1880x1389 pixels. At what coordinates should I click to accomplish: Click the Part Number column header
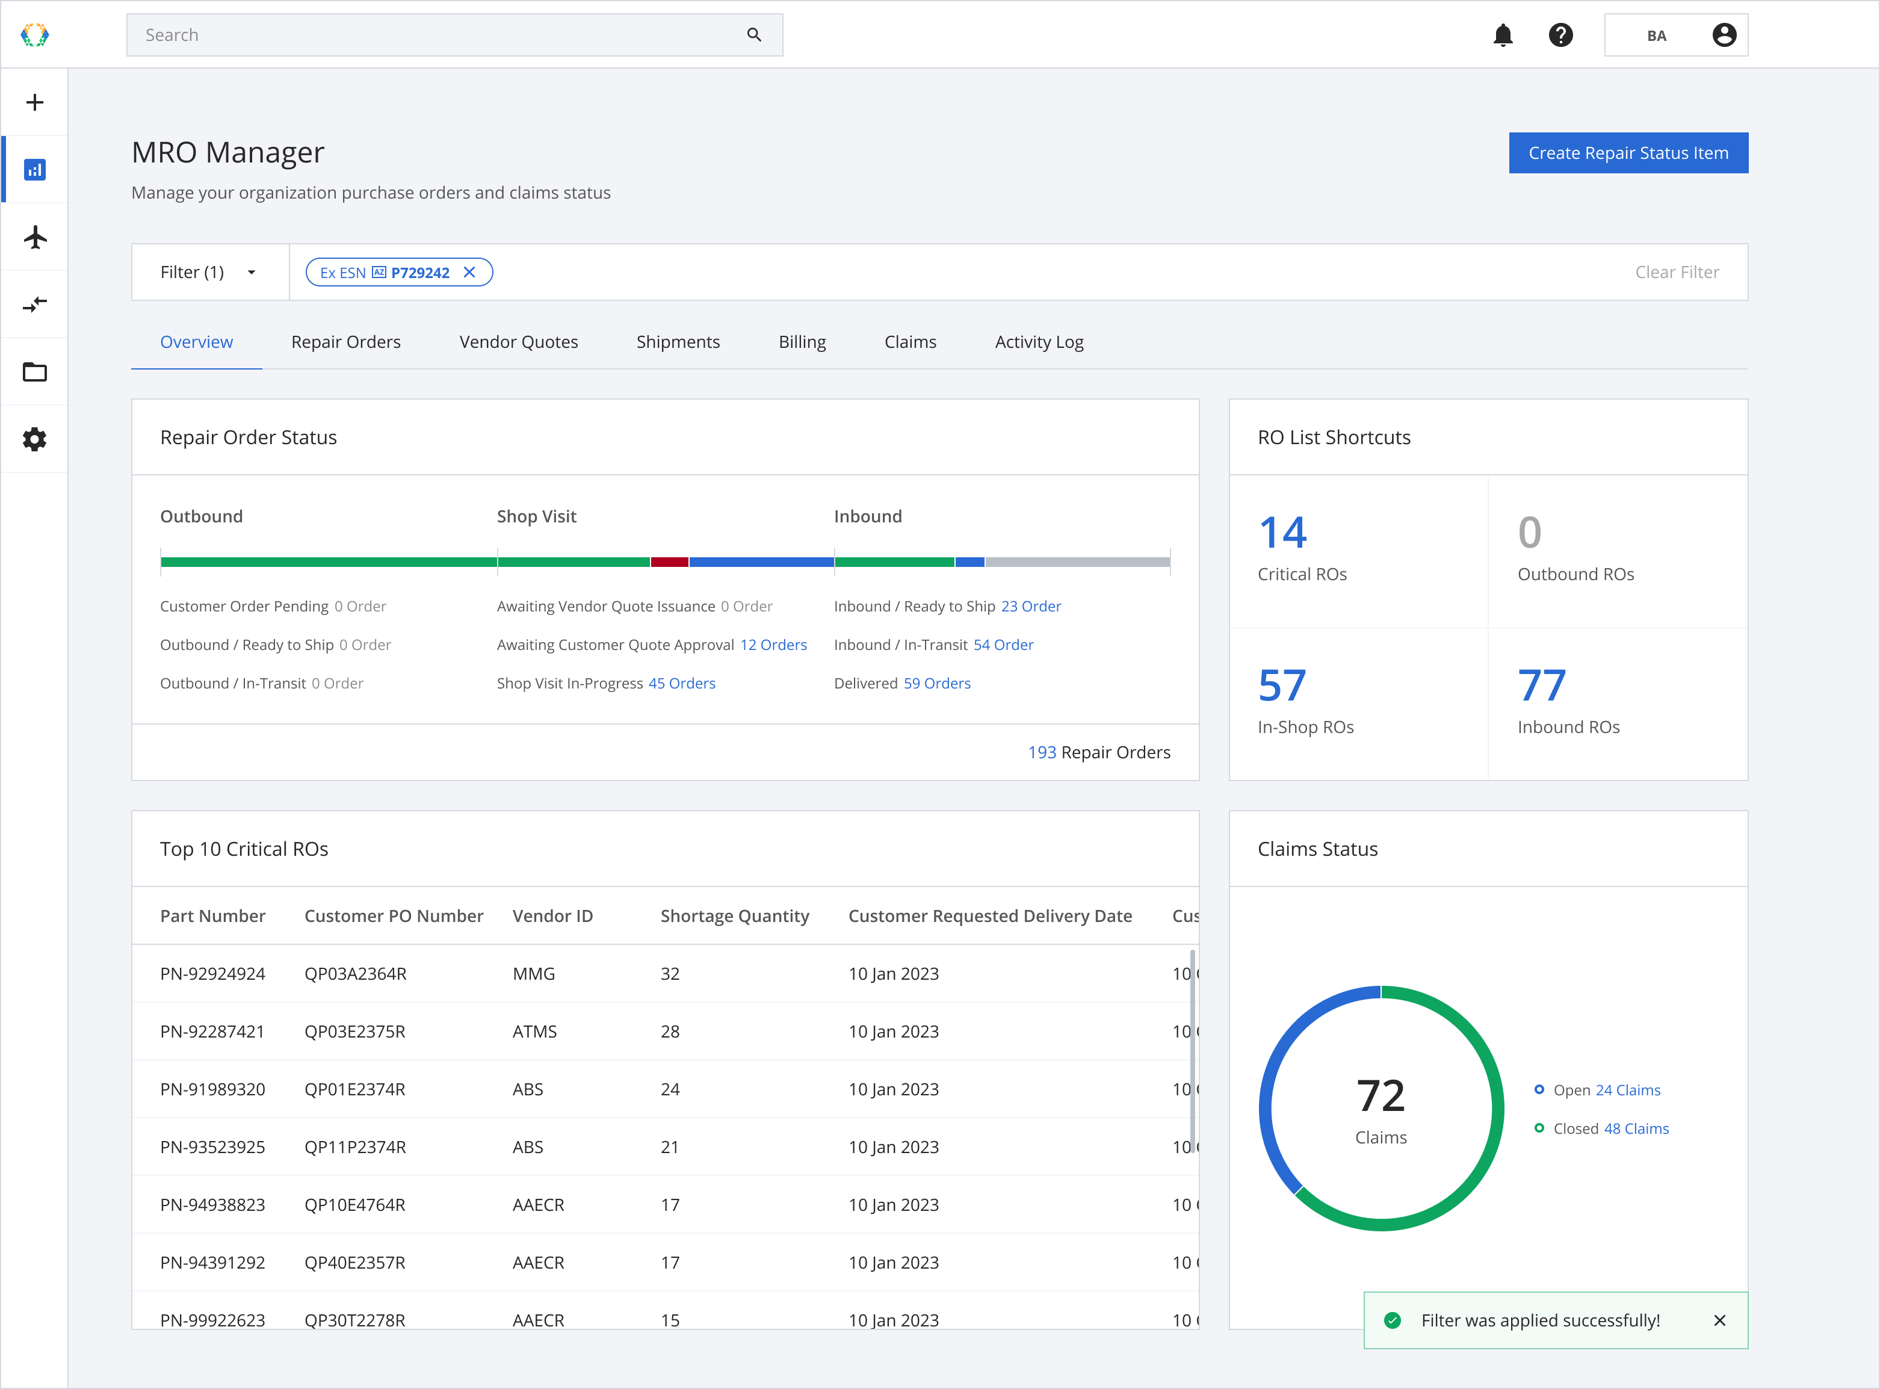tap(212, 917)
